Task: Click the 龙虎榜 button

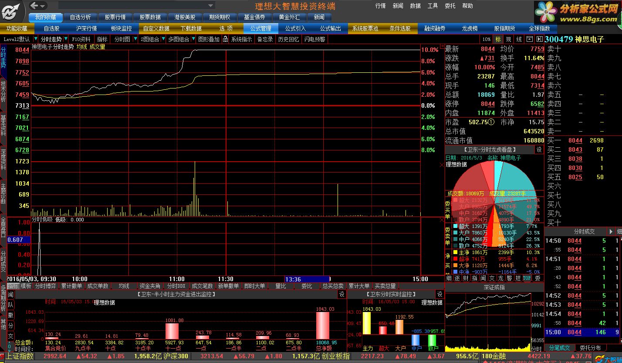Action: coord(470,28)
